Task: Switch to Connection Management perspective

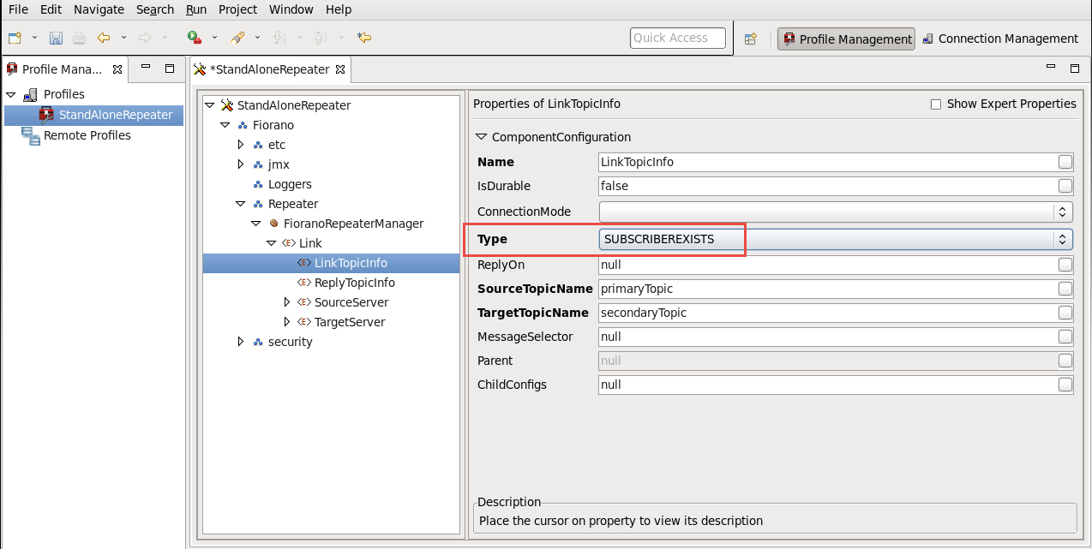Action: coord(999,39)
